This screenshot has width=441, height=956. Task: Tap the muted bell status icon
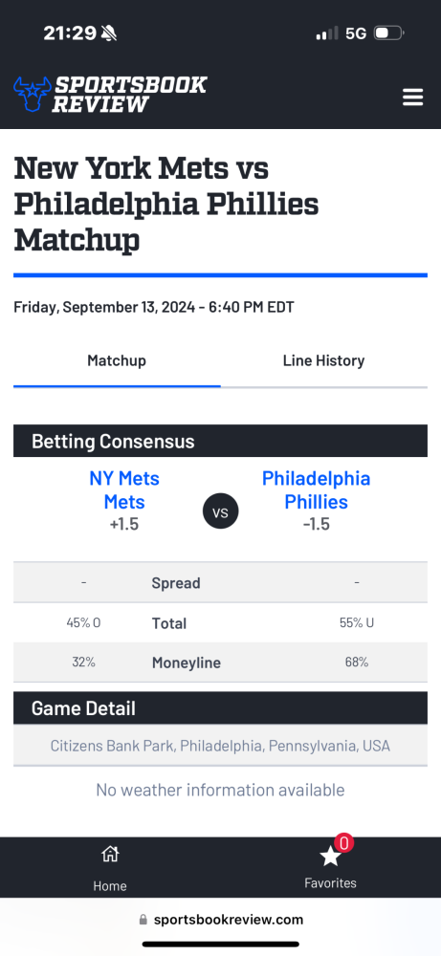click(109, 33)
